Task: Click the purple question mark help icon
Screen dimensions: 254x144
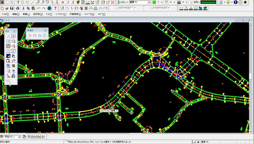Action: coord(55,8)
